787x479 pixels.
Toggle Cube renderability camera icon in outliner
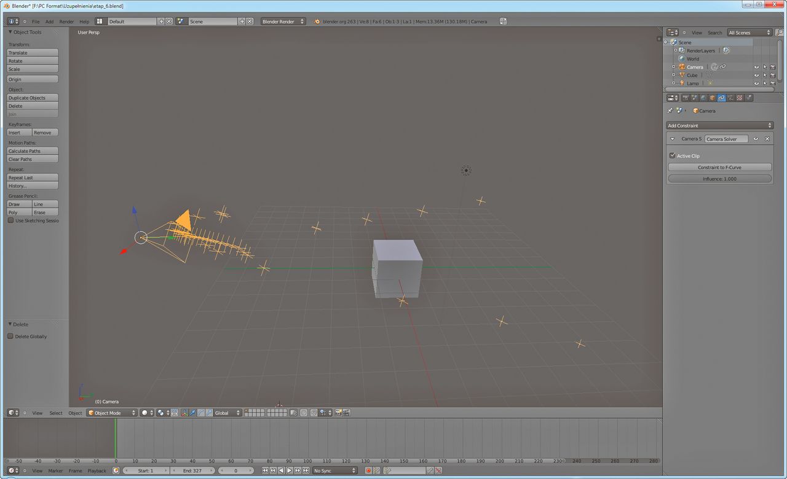773,75
